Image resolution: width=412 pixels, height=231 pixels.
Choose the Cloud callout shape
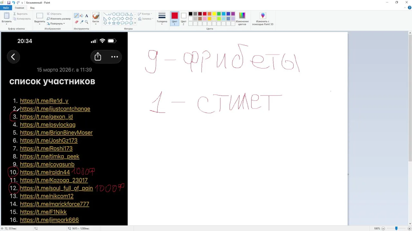[131, 23]
